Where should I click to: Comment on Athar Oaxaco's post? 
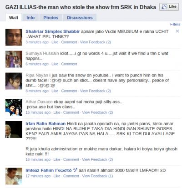tap(71, 112)
